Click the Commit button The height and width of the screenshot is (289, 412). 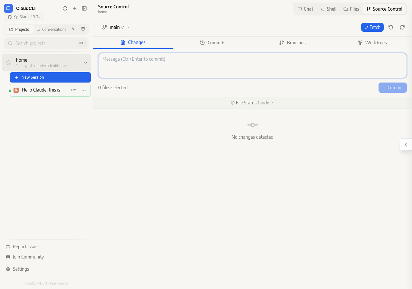393,88
